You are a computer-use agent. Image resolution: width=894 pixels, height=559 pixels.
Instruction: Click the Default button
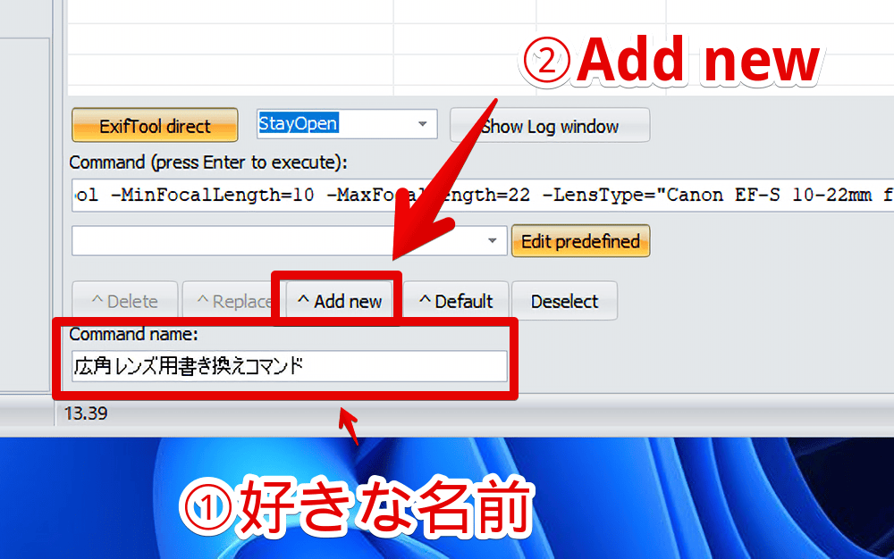(x=457, y=300)
